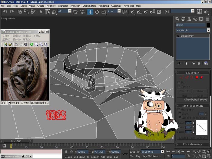Viewport: 212px width, 159px height.
Task: Select Element sub-object level icon
Action: (202, 77)
